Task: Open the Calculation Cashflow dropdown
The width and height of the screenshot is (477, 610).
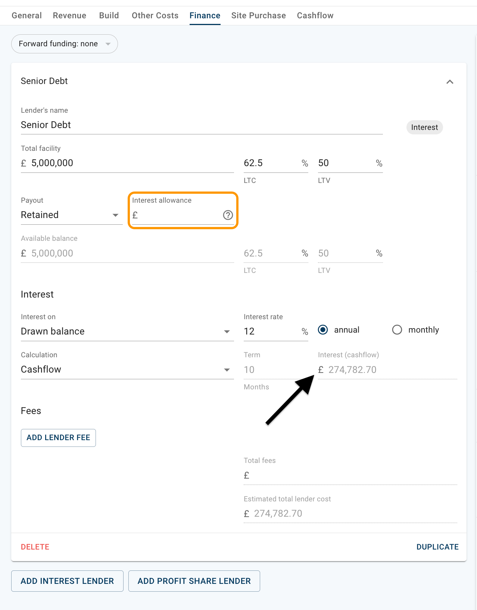Action: point(127,370)
